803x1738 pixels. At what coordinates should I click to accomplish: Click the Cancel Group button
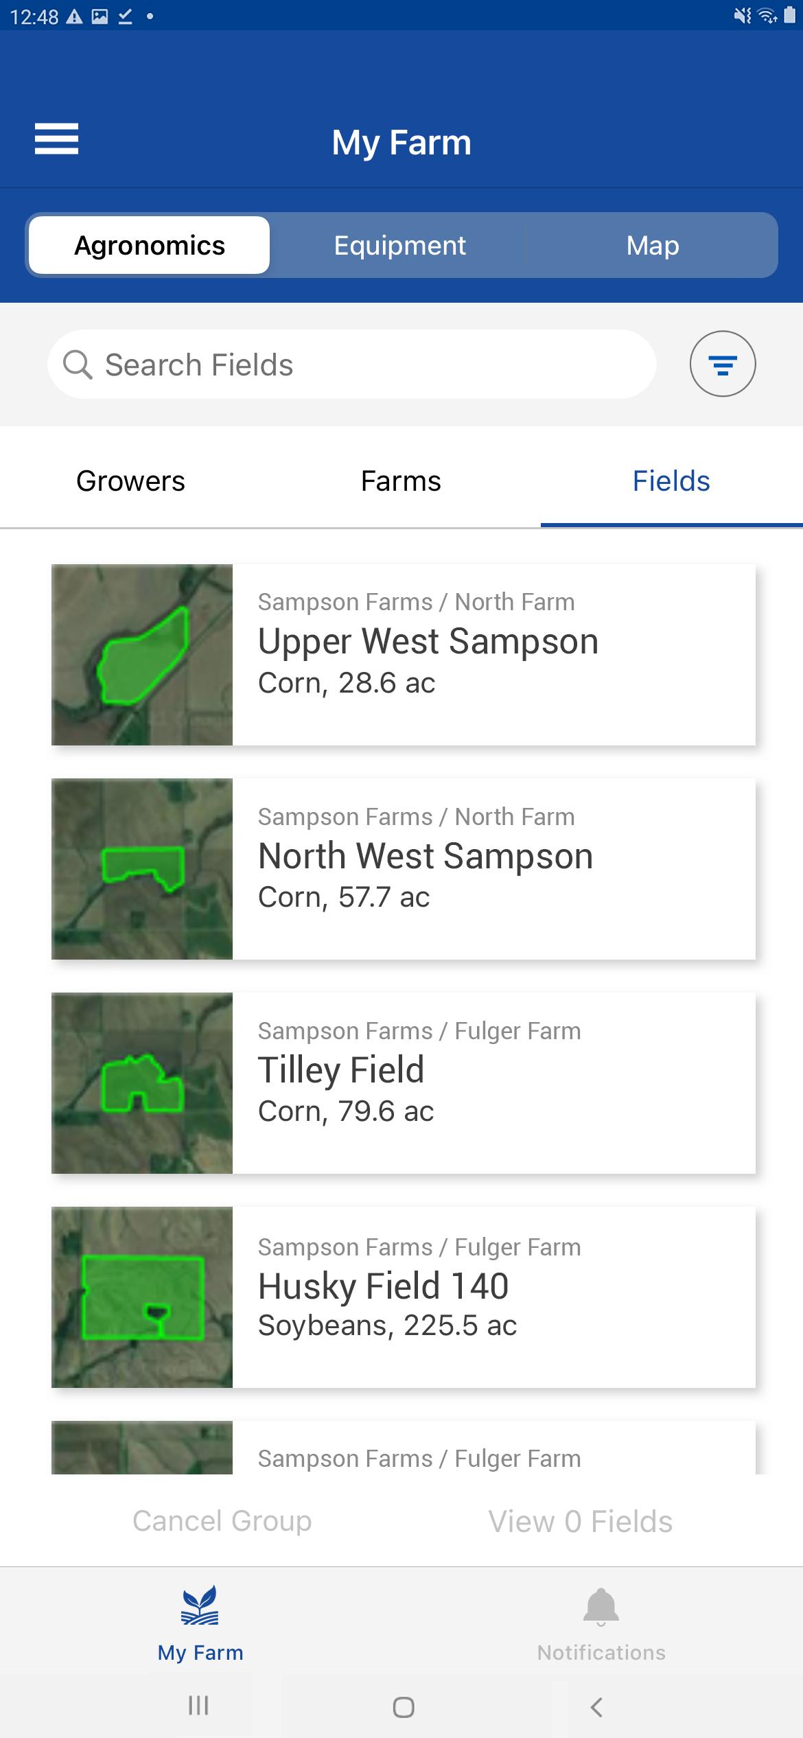[x=222, y=1520]
